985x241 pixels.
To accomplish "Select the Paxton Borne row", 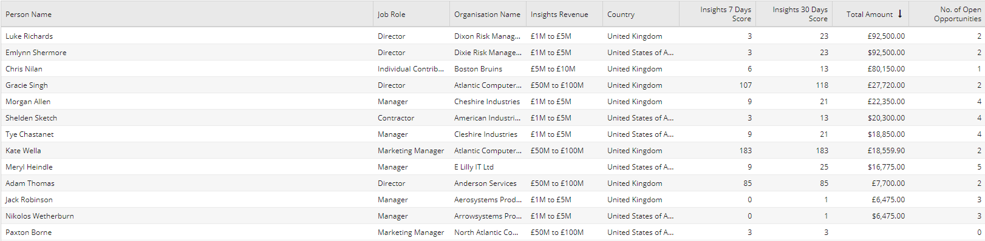I will [493, 232].
